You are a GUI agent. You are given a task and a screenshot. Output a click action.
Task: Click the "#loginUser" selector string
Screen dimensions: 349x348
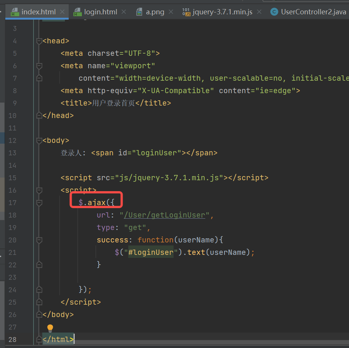[151, 252]
